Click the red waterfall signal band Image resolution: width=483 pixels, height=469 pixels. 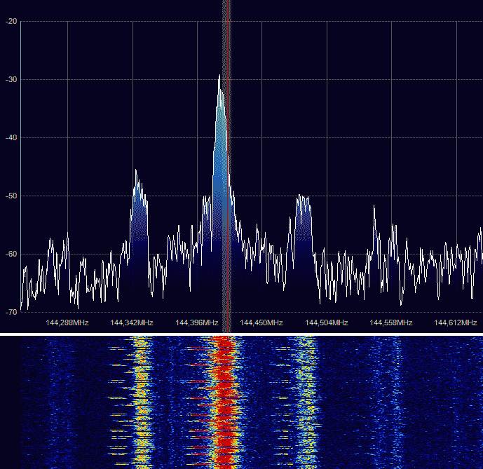point(226,402)
